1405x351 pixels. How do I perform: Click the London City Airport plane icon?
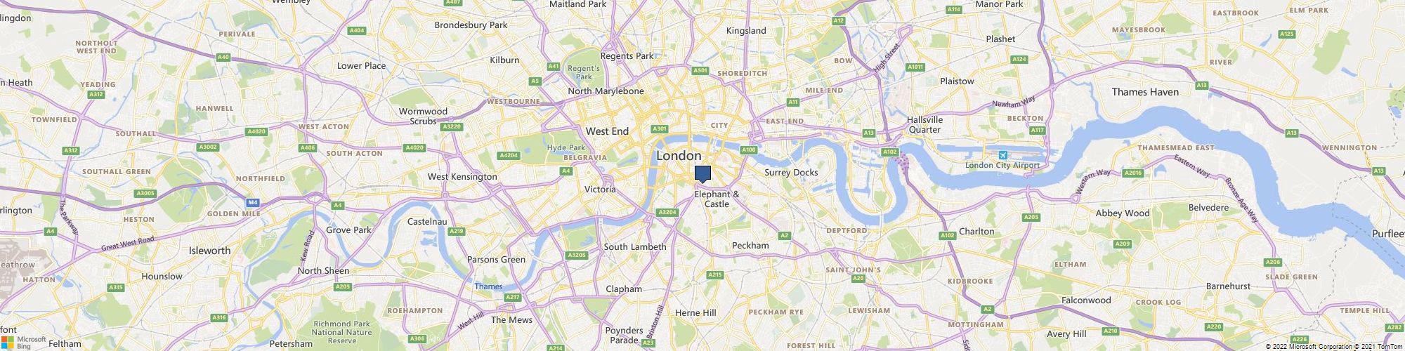pyautogui.click(x=1002, y=154)
